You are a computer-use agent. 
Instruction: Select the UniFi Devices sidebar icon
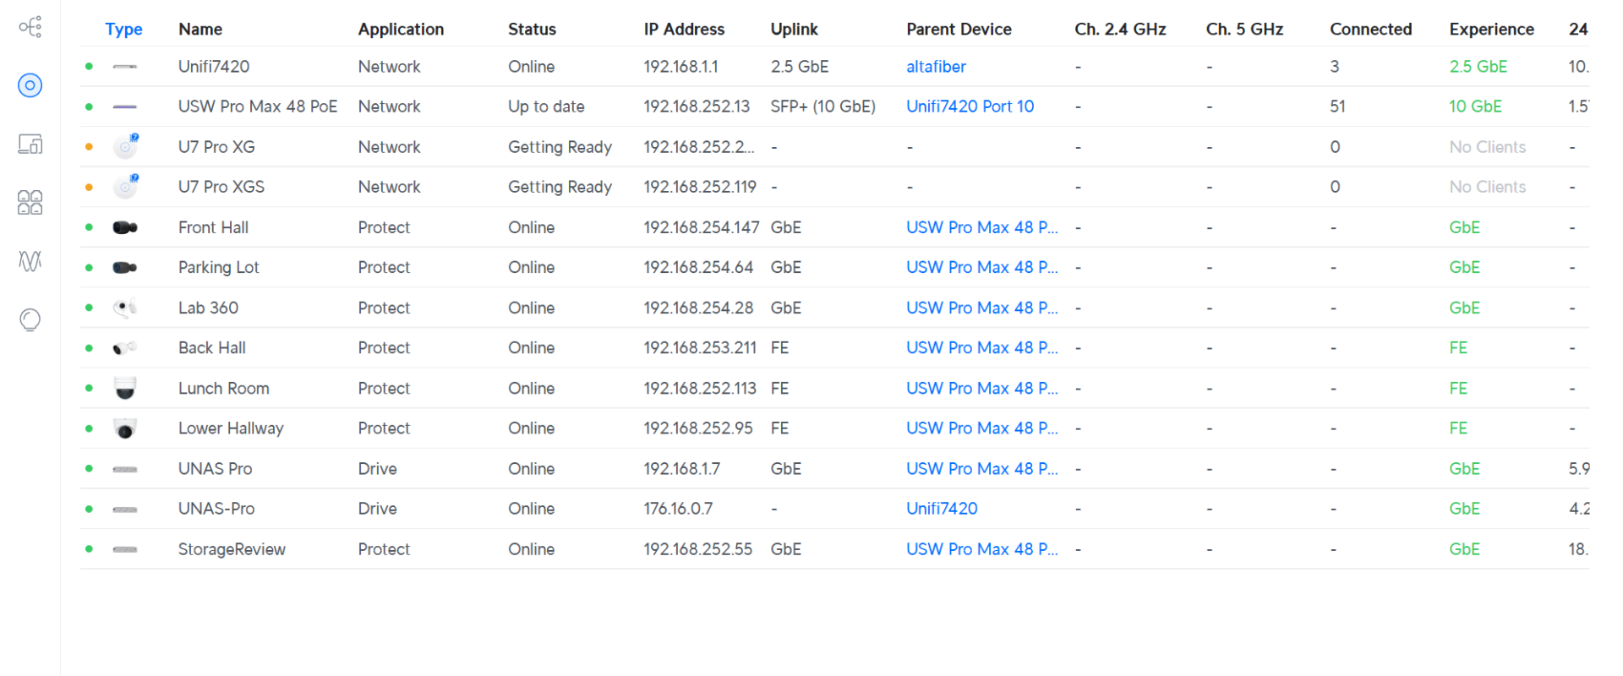[30, 85]
